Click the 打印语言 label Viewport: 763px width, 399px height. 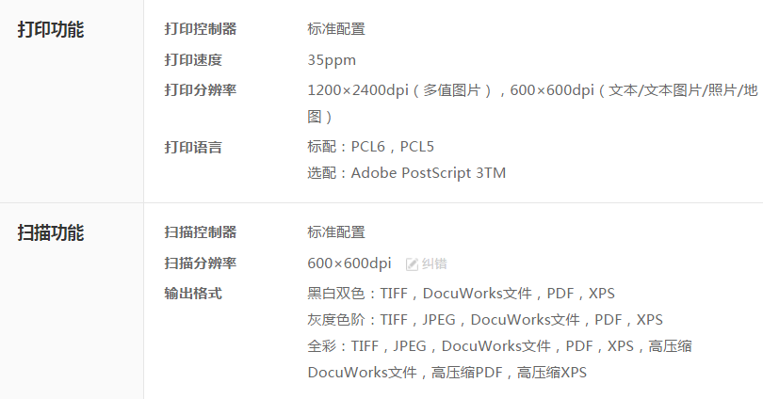pyautogui.click(x=193, y=147)
